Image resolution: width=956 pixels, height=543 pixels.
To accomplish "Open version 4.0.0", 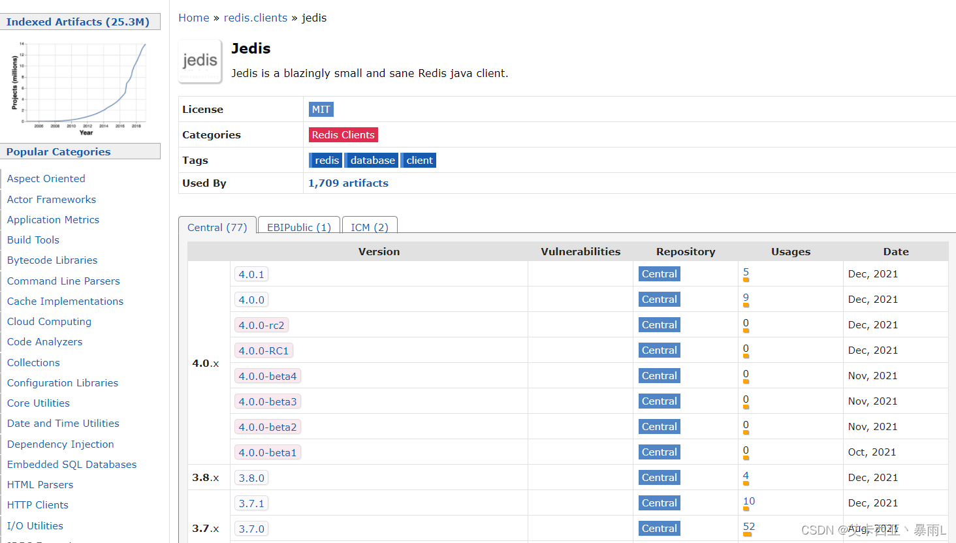I will click(x=251, y=300).
